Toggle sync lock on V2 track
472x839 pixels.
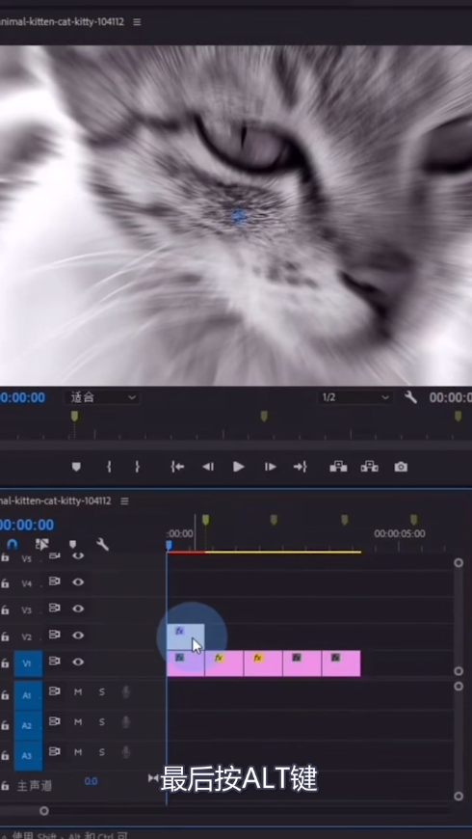click(55, 635)
